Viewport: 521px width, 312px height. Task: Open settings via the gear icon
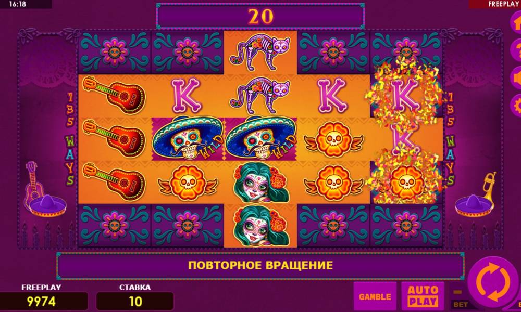pos(516,106)
